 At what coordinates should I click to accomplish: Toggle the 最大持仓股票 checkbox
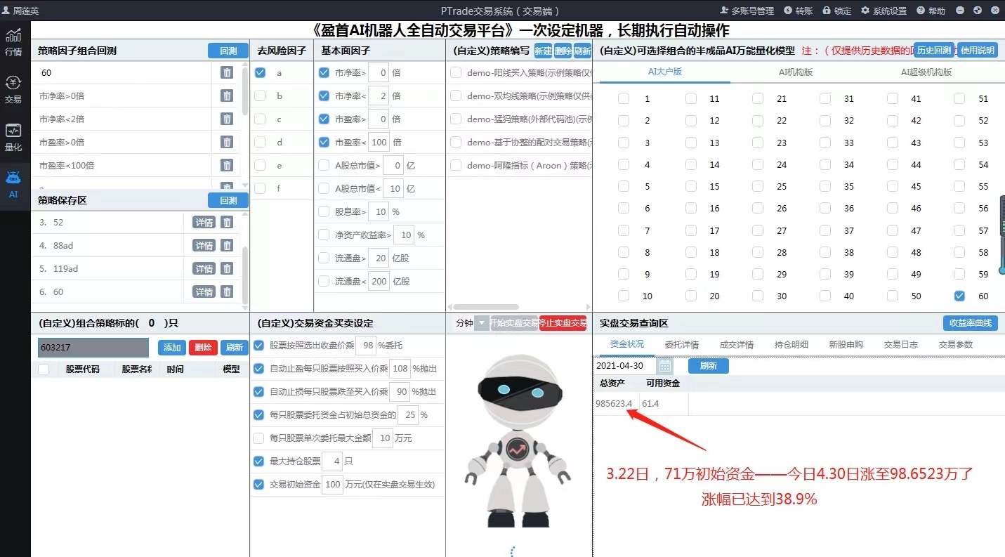(x=258, y=461)
